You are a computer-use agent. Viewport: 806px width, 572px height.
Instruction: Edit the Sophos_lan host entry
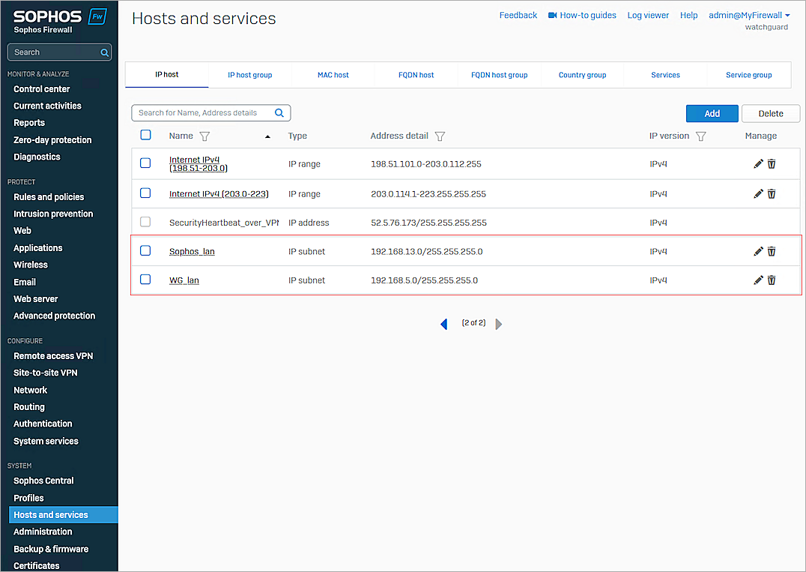coord(758,250)
